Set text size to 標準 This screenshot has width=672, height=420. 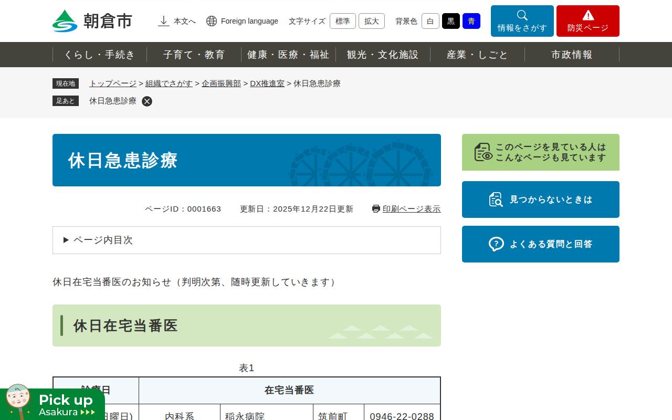tap(342, 21)
